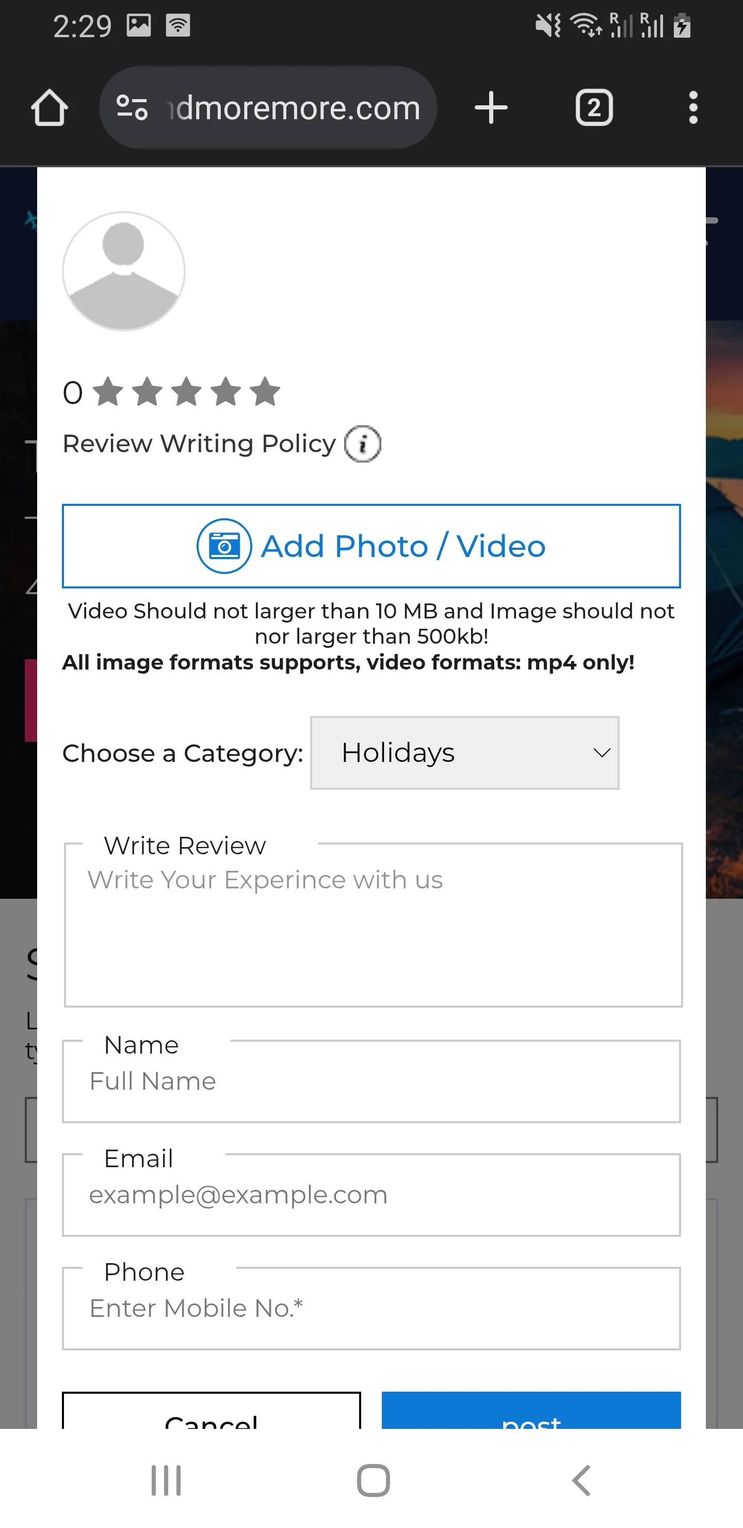Open a new tab with plus icon

pyautogui.click(x=491, y=107)
